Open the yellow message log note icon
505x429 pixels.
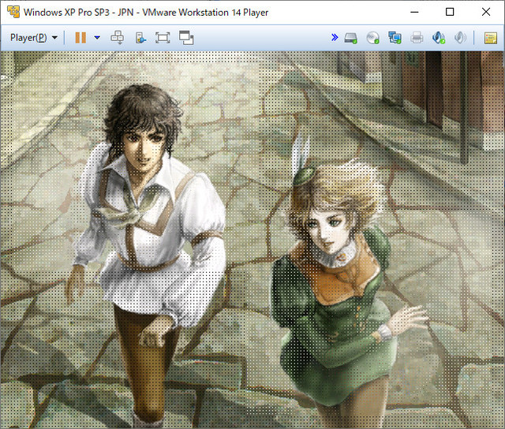(491, 38)
